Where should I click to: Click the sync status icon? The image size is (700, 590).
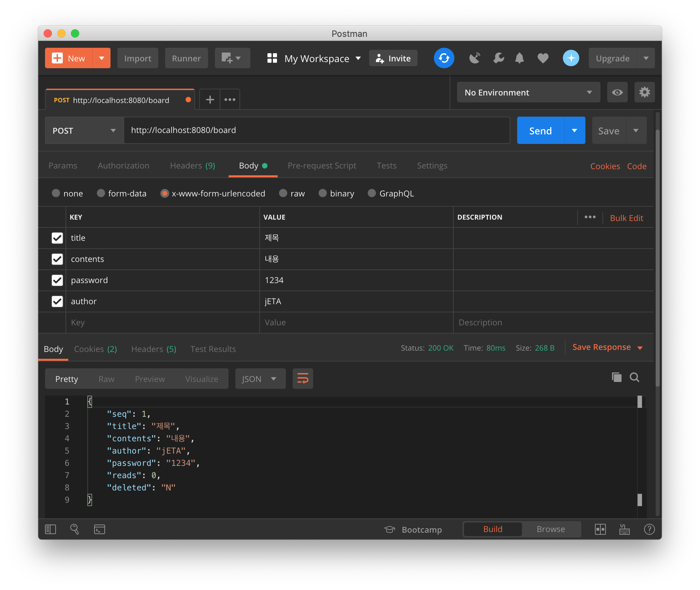[x=444, y=58]
